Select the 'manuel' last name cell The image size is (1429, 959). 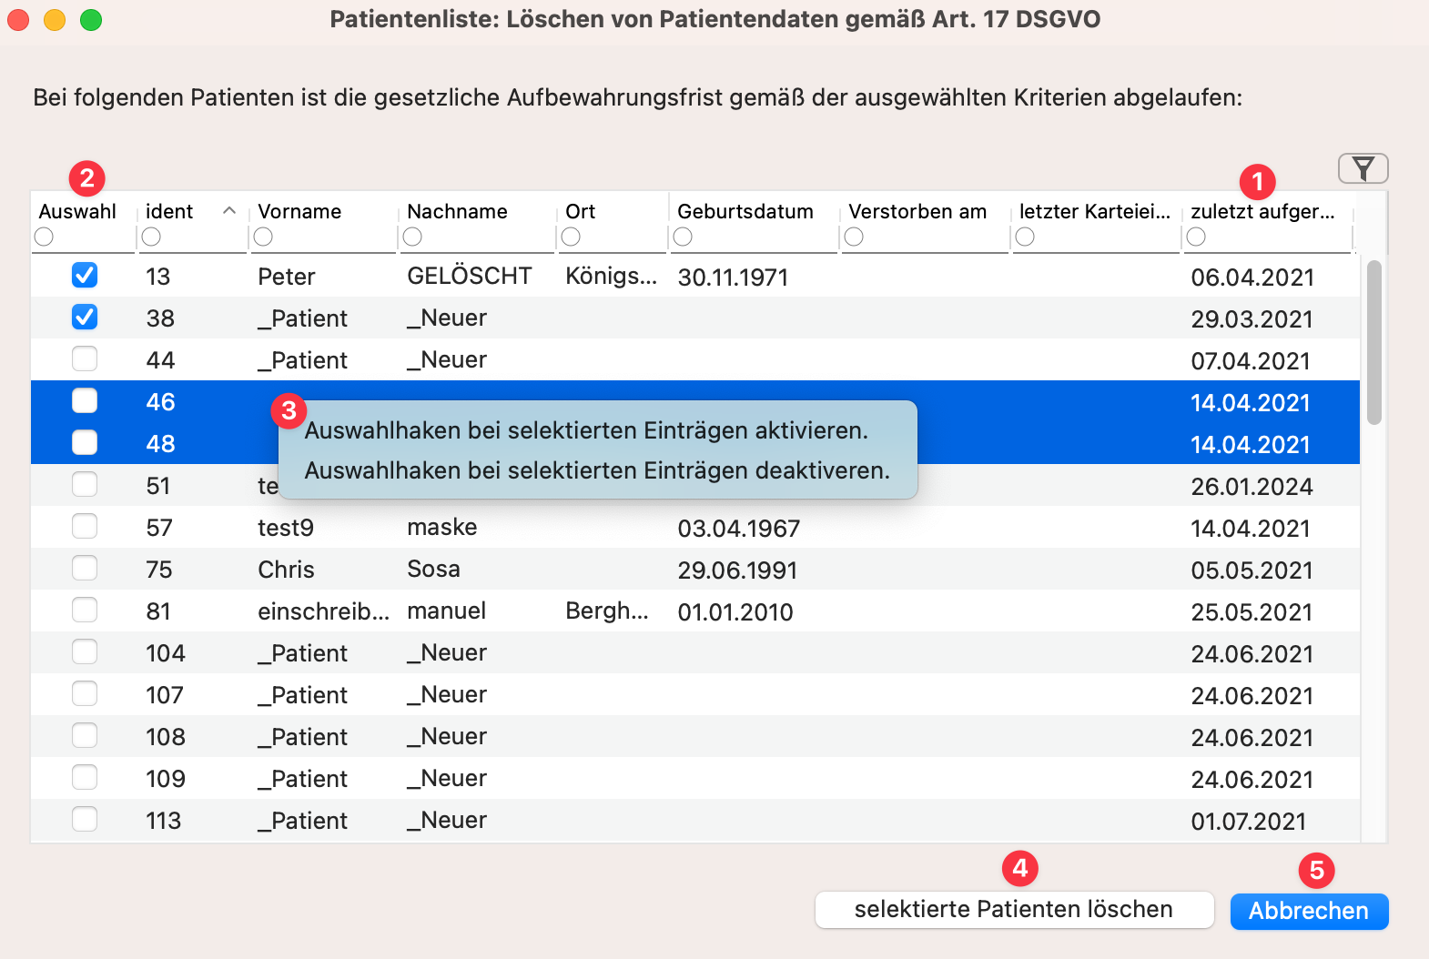[x=446, y=611]
